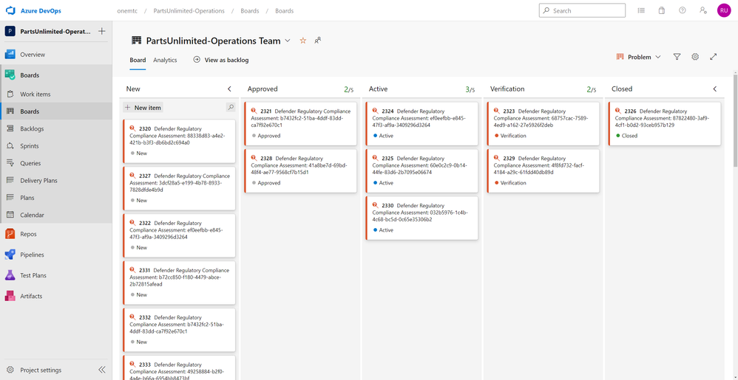This screenshot has width=738, height=380.
Task: Click onemtc breadcrumb link
Action: click(127, 10)
